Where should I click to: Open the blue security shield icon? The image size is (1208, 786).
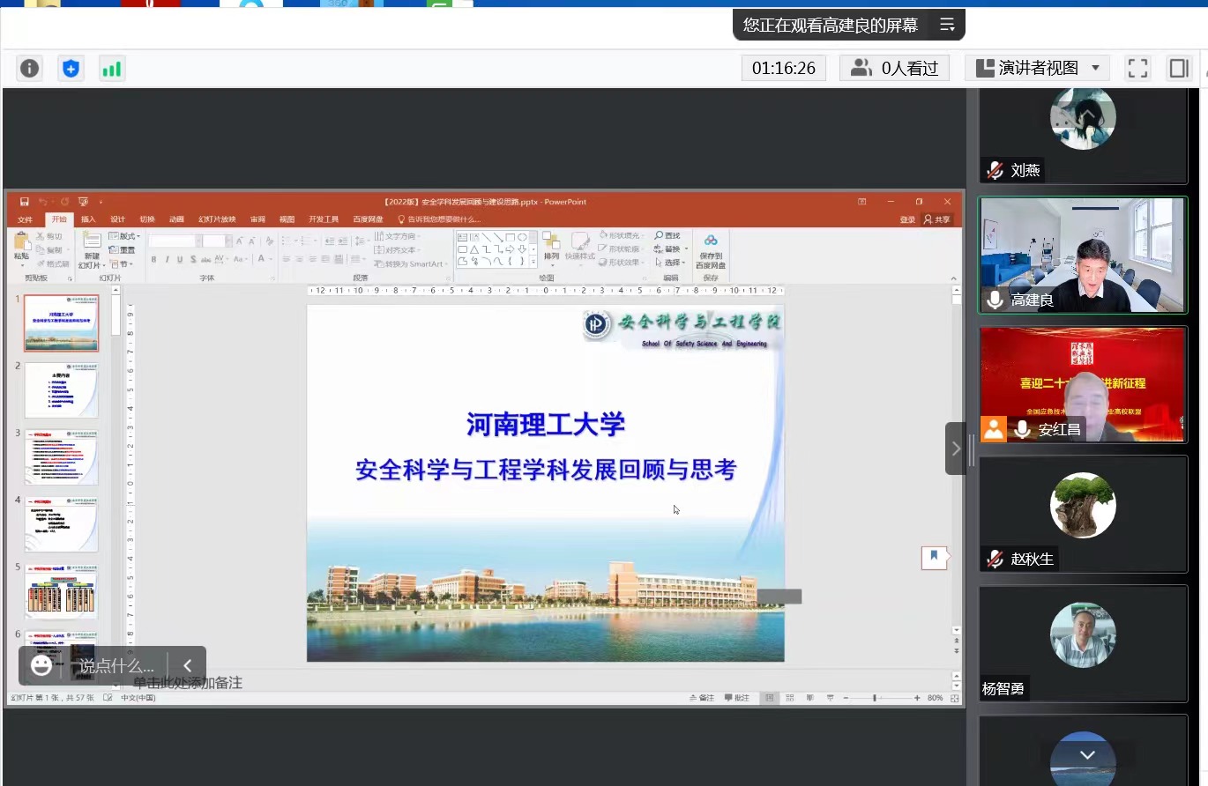[71, 69]
